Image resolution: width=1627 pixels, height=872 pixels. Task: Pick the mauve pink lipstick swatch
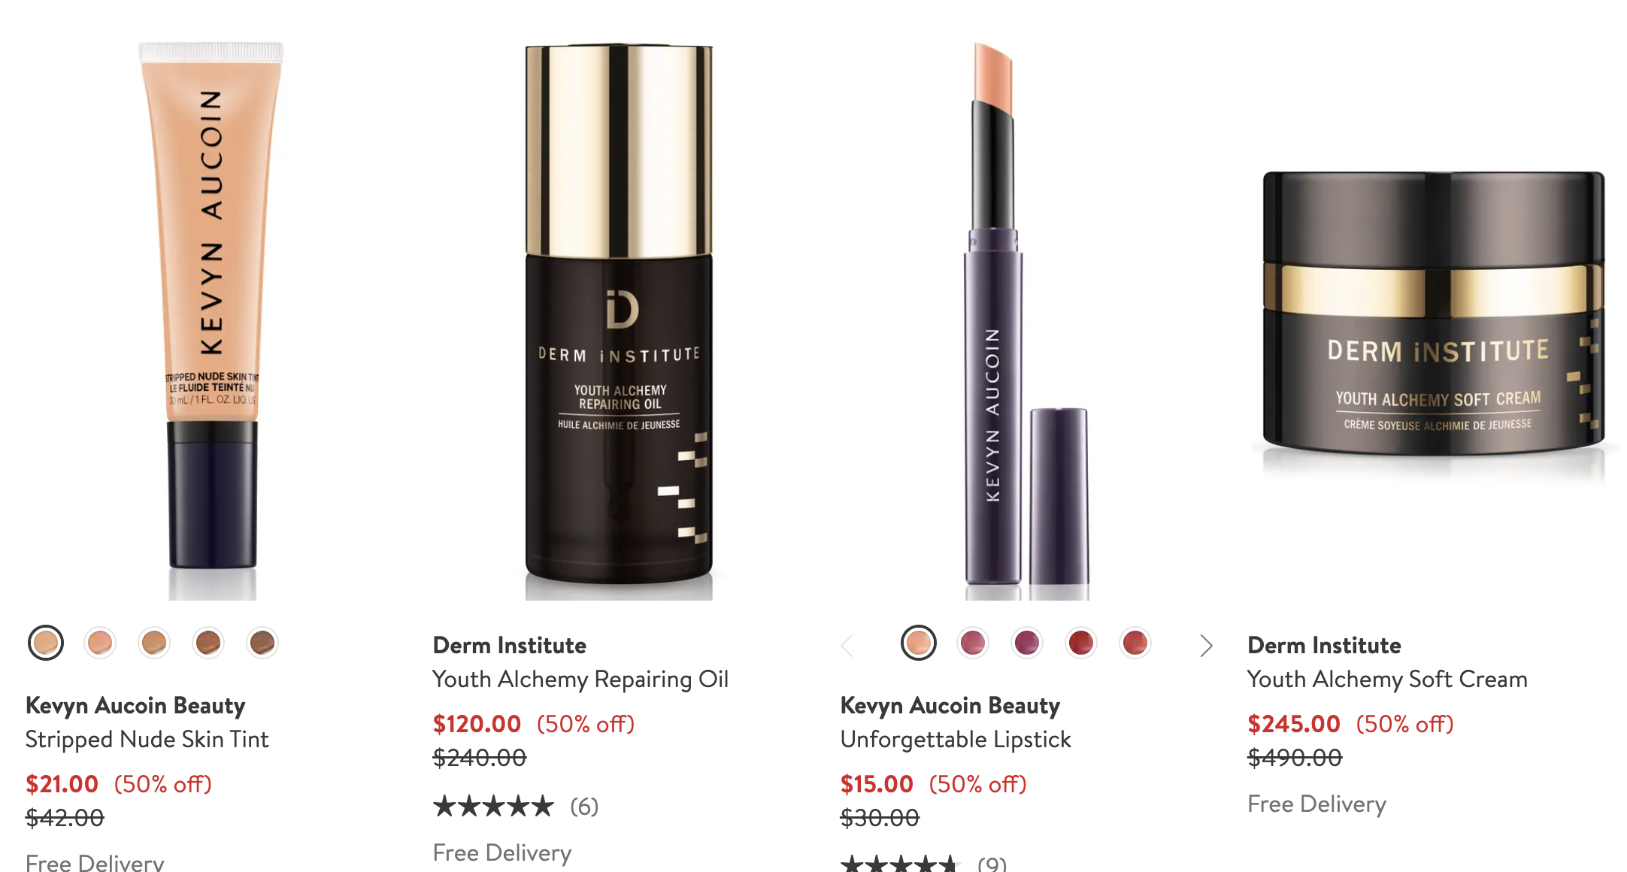(973, 643)
